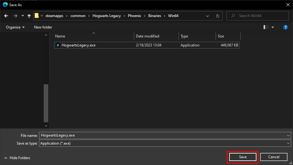The image size is (293, 165).
Task: Expand subfolders after Binaries breadcrumb
Action: click(x=165, y=16)
